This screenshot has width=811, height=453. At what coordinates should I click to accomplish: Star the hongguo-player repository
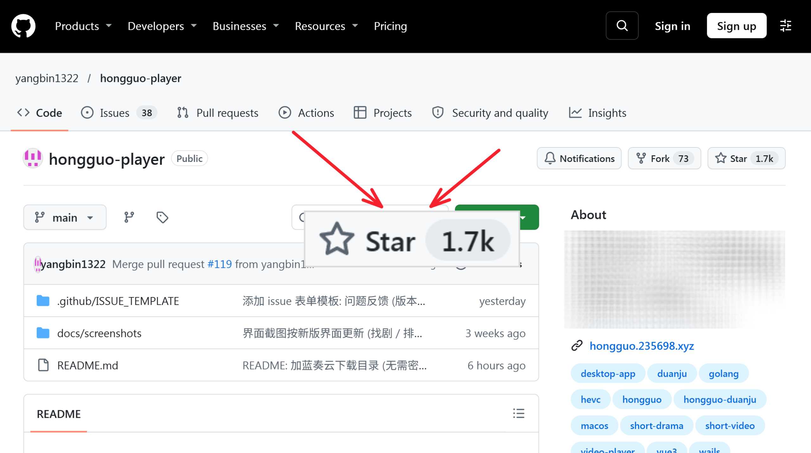pos(746,158)
